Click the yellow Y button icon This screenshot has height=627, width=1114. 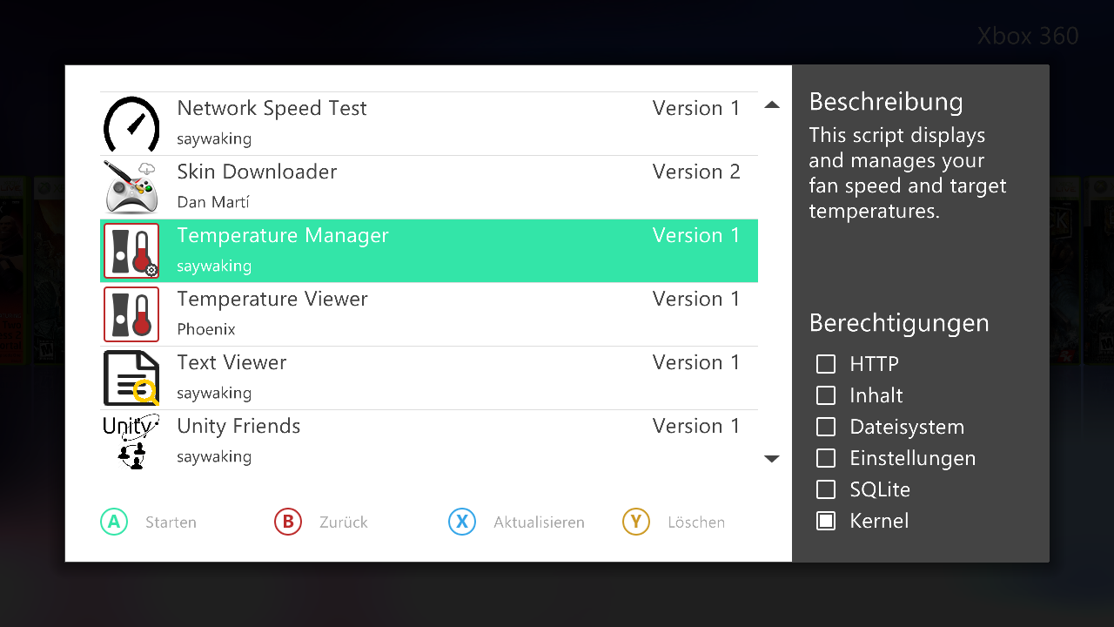(636, 522)
